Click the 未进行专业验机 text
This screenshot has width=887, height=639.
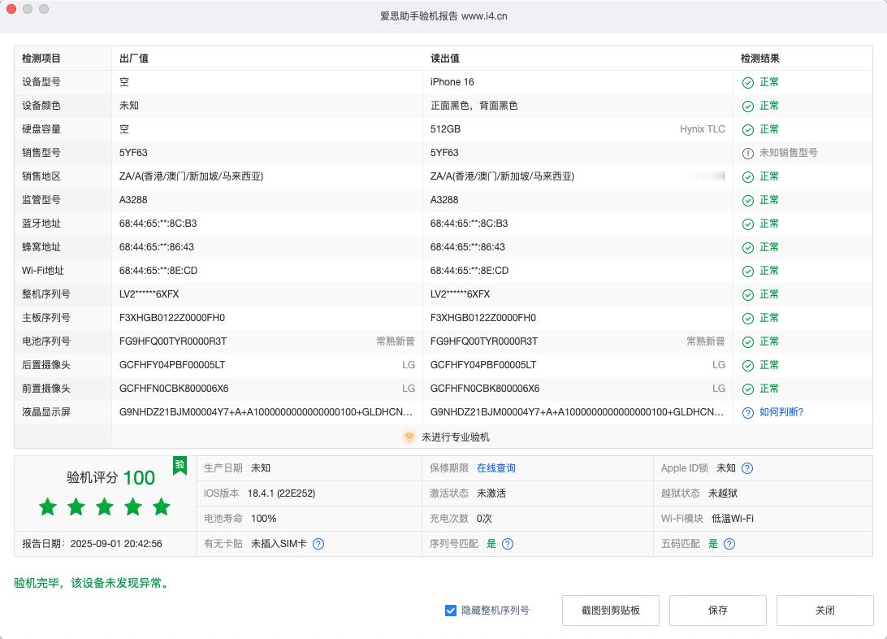pyautogui.click(x=456, y=437)
